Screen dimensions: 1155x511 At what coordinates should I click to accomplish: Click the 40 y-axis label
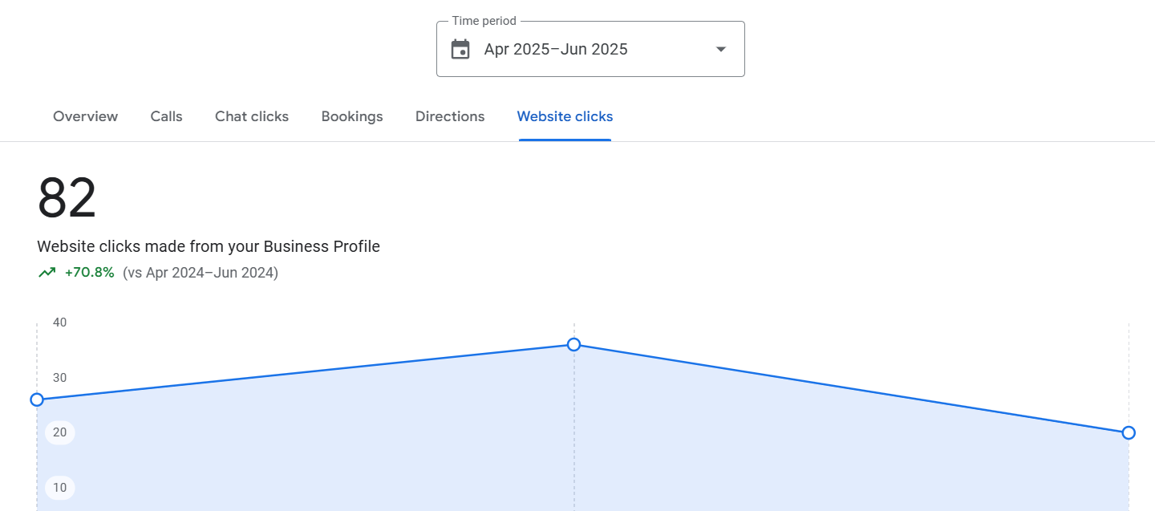pos(60,322)
